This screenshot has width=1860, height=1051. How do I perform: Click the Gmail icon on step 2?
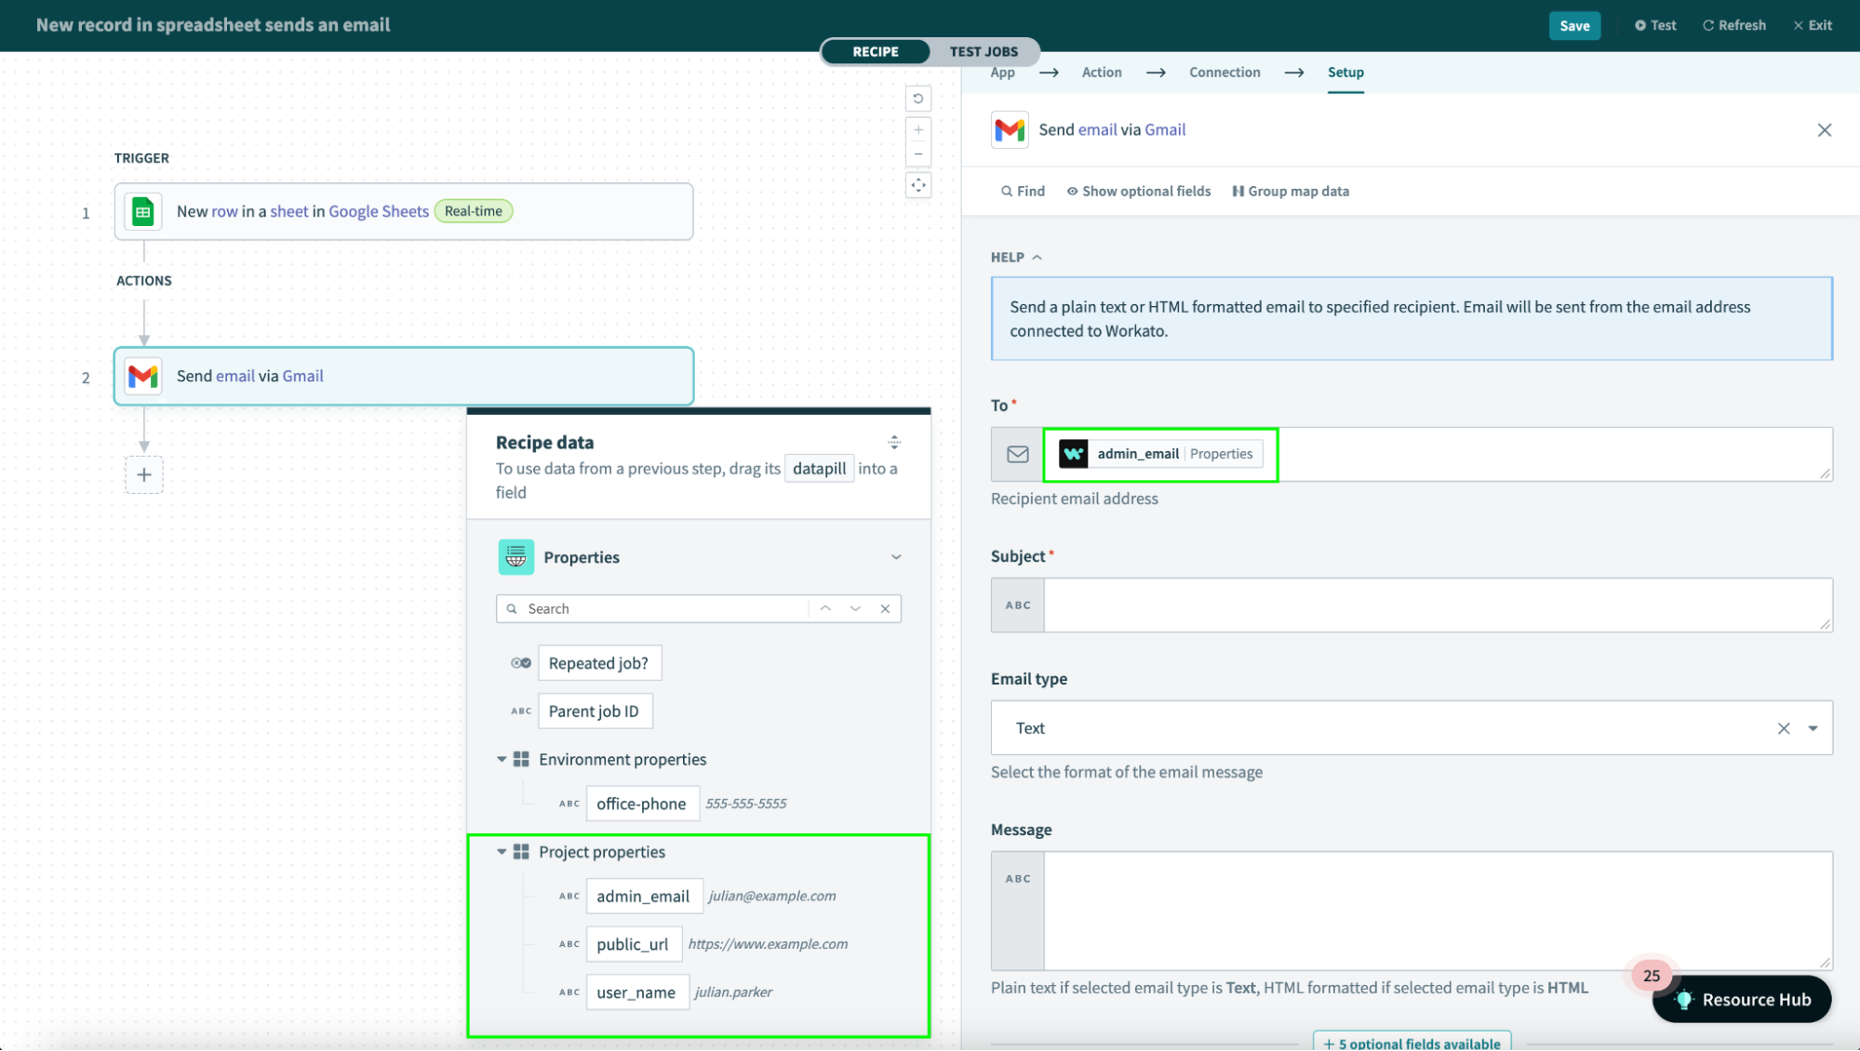142,376
